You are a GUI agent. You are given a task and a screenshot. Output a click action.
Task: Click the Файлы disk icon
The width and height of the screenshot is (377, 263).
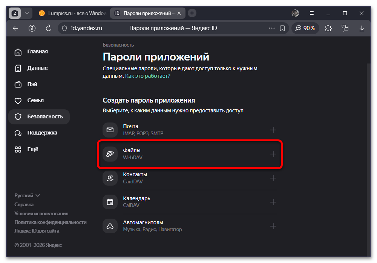(x=110, y=154)
